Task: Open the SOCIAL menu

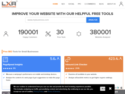Action: pos(71,4)
